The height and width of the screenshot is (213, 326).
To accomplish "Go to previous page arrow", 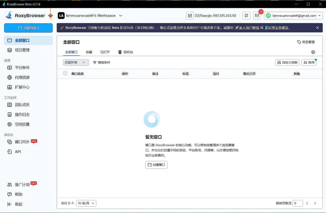I will click(x=307, y=203).
